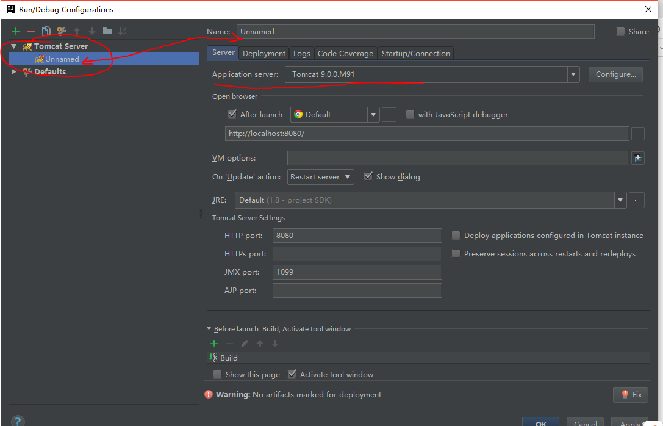This screenshot has width=663, height=426.
Task: Switch to Code Coverage tab
Action: tap(345, 53)
